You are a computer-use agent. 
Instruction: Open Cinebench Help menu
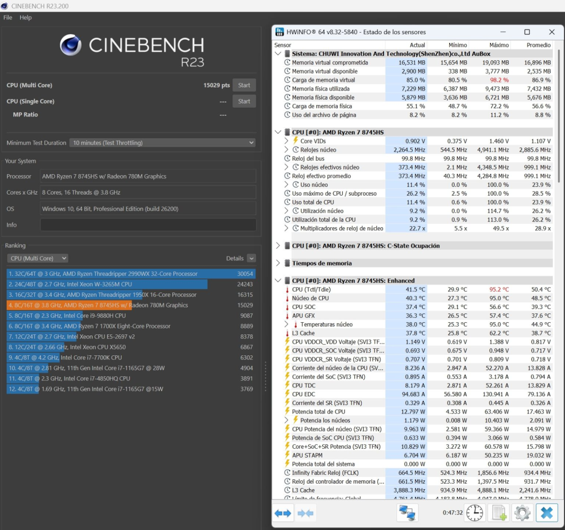25,17
